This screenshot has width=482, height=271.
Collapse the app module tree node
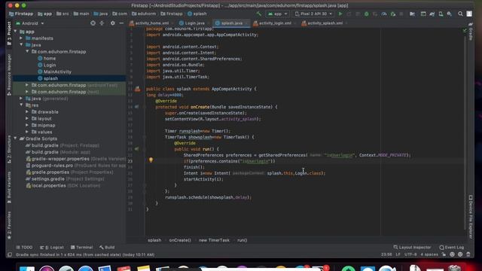click(15, 32)
